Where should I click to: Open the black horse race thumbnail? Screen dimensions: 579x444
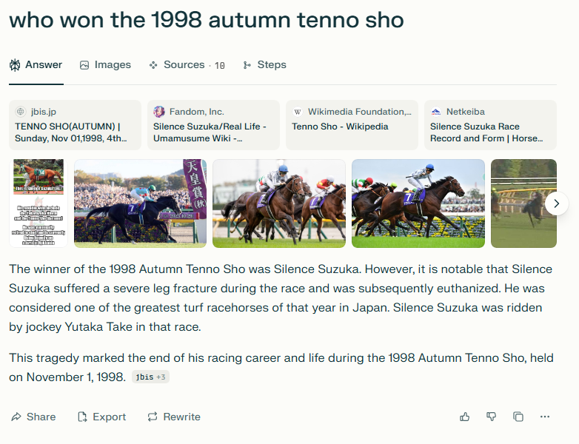click(141, 203)
